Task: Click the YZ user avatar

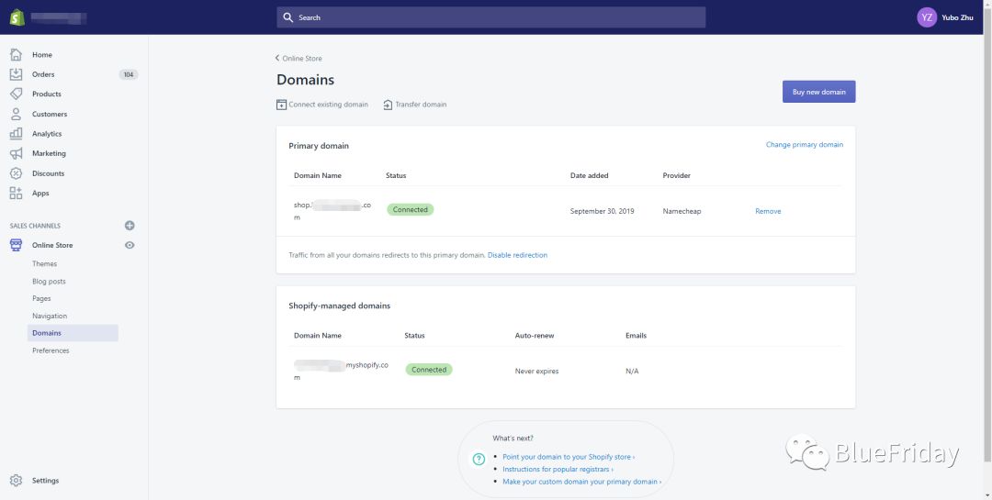Action: click(x=927, y=17)
